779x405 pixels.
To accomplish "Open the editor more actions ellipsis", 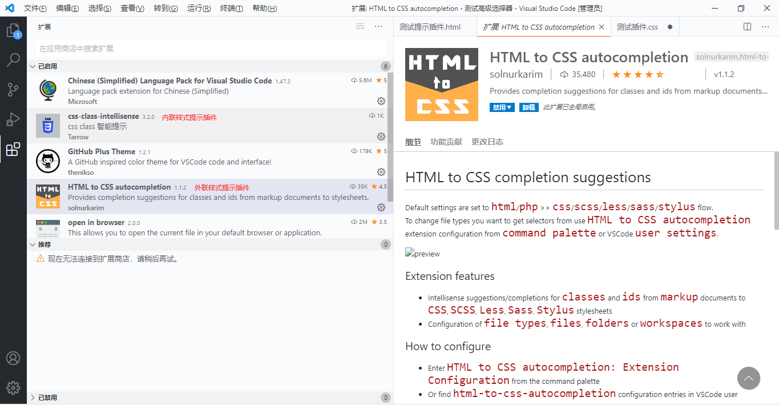I will tap(766, 27).
